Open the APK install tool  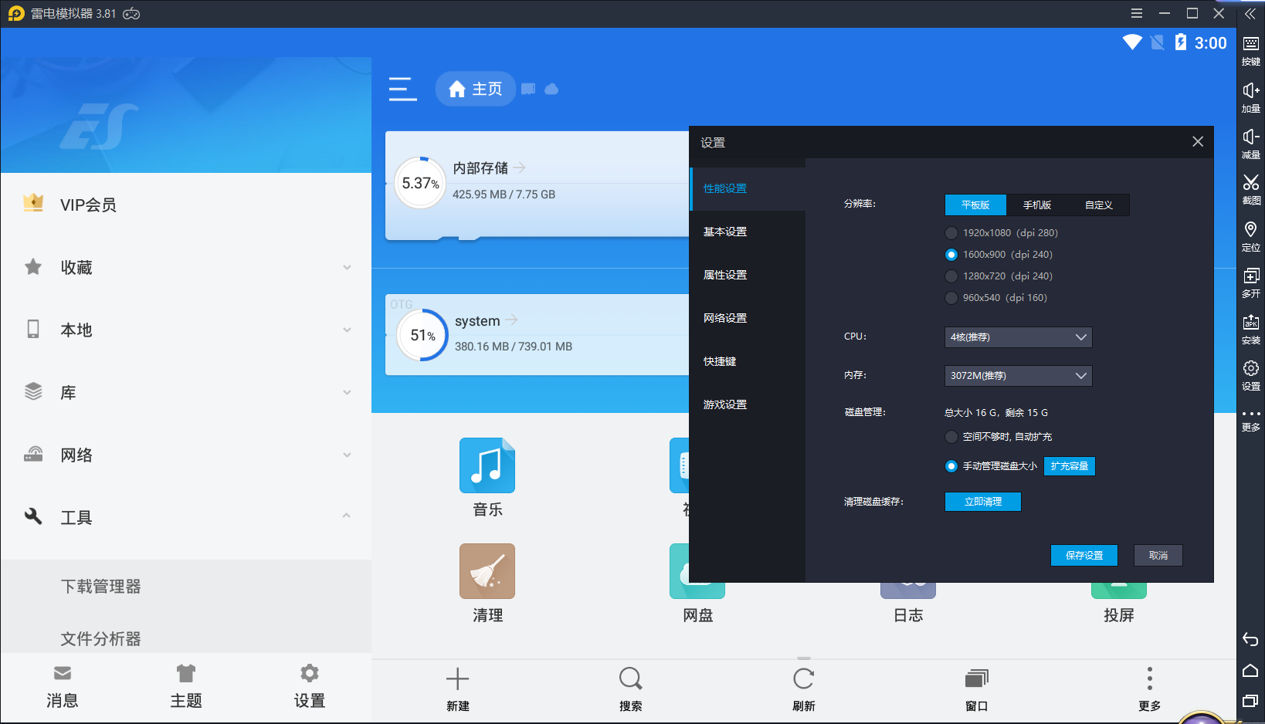[1250, 323]
